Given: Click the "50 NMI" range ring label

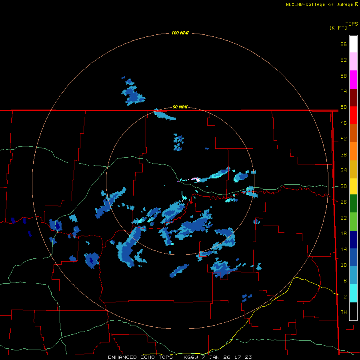Looking at the screenshot, I should 180,107.
